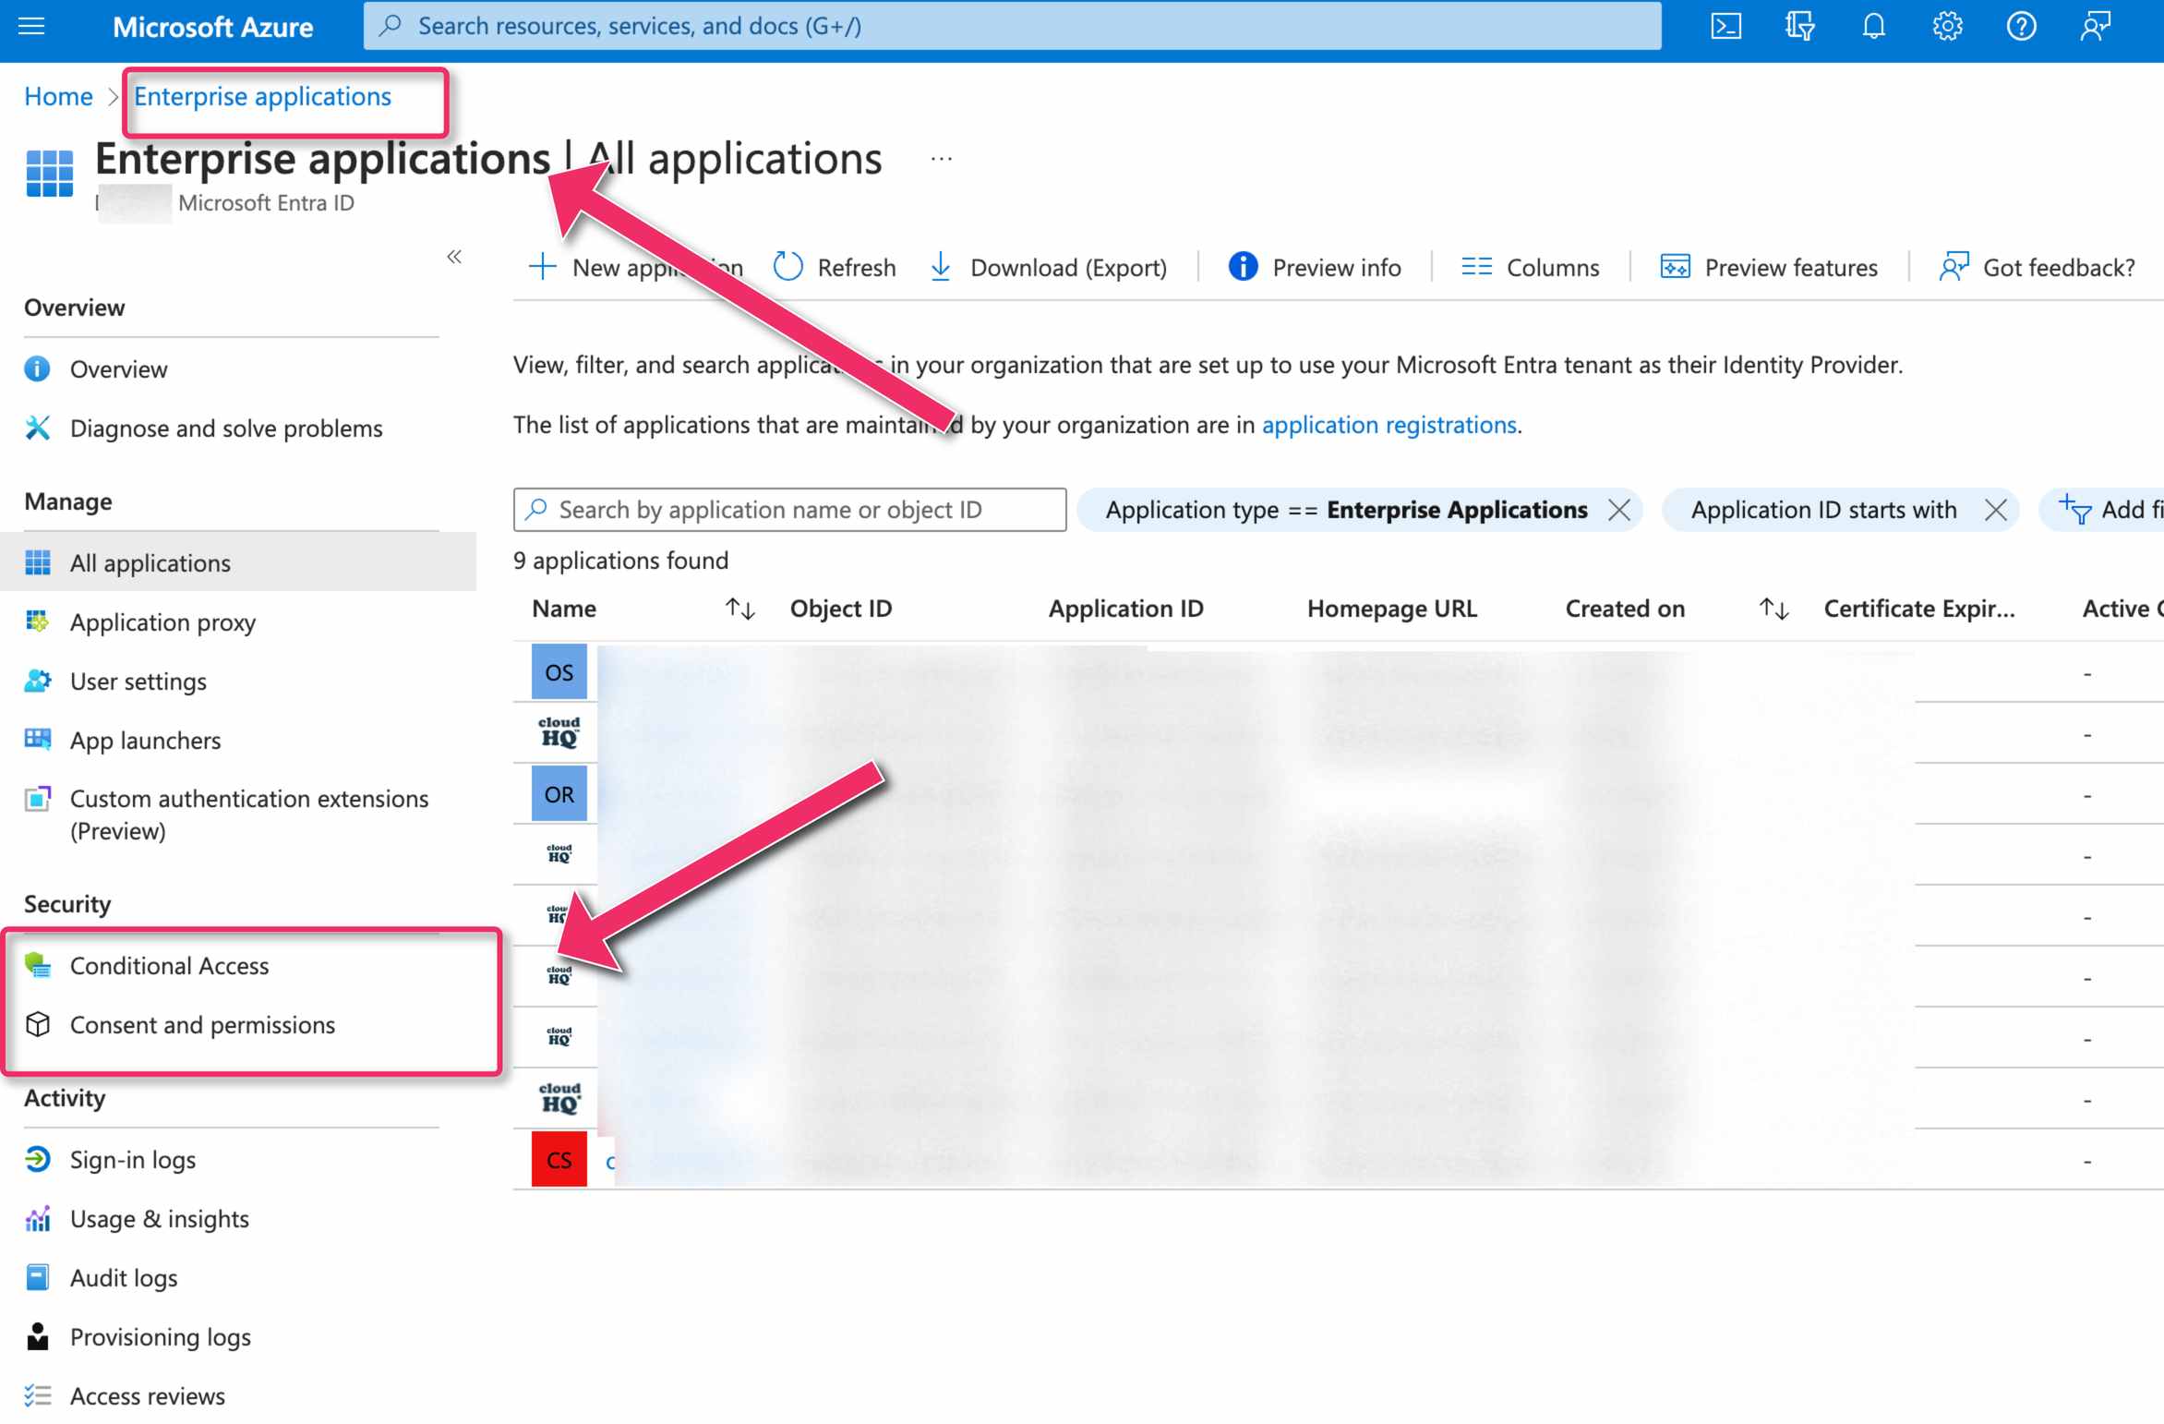
Task: Click the Enterprise applications breadcrumb
Action: (262, 96)
